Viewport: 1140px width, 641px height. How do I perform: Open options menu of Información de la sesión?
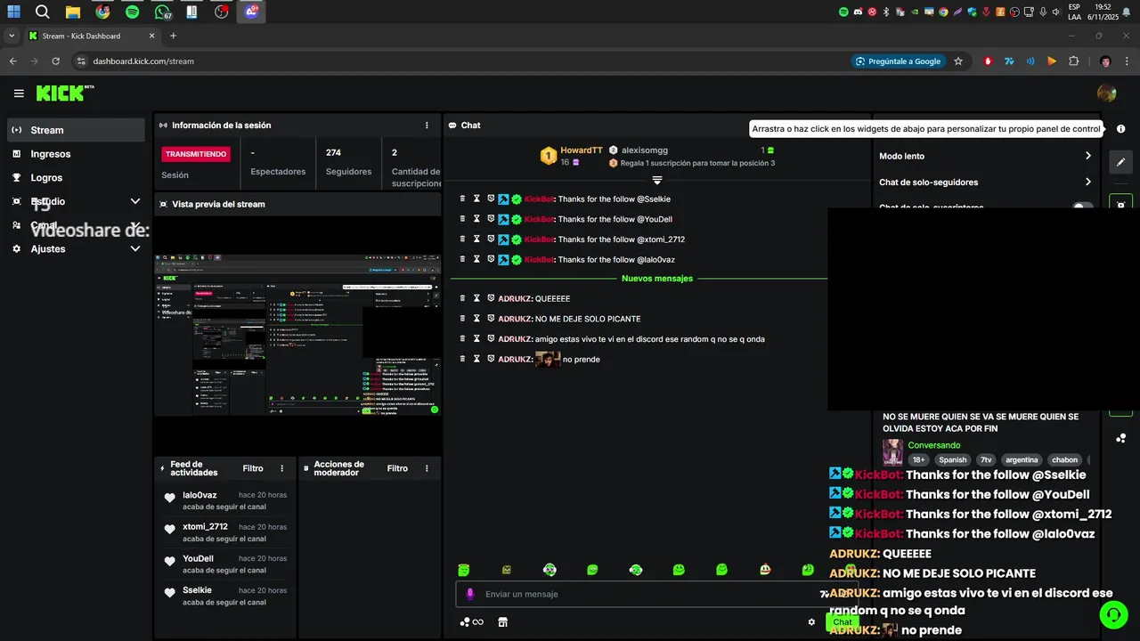pos(427,126)
